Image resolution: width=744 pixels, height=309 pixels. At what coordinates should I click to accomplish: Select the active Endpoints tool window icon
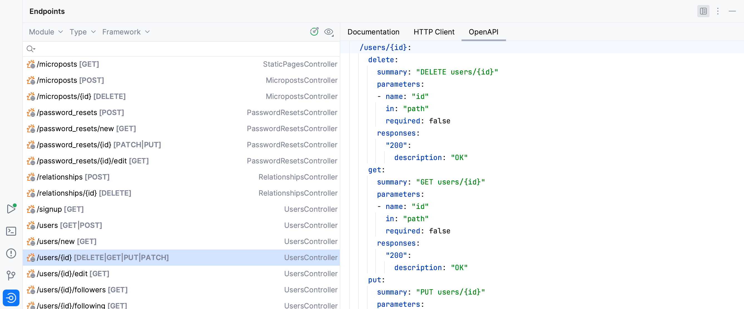(x=11, y=298)
